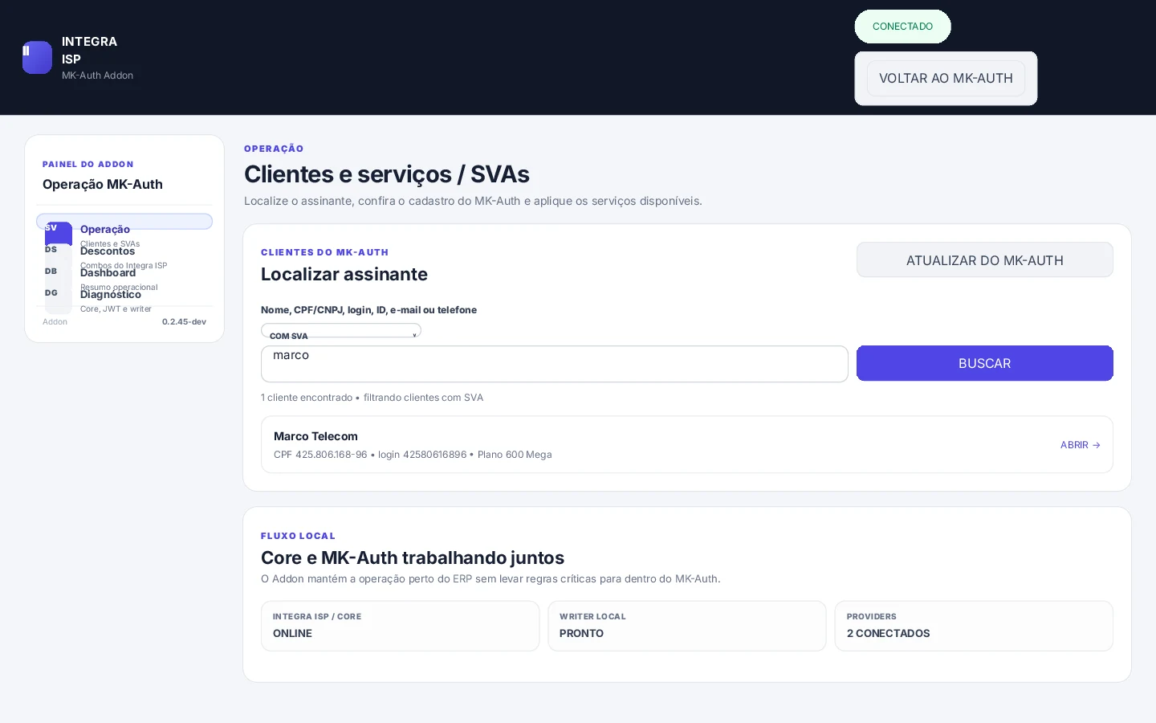Click VOLTAR AO MK-AUTH button
This screenshot has width=1156, height=723.
[946, 78]
